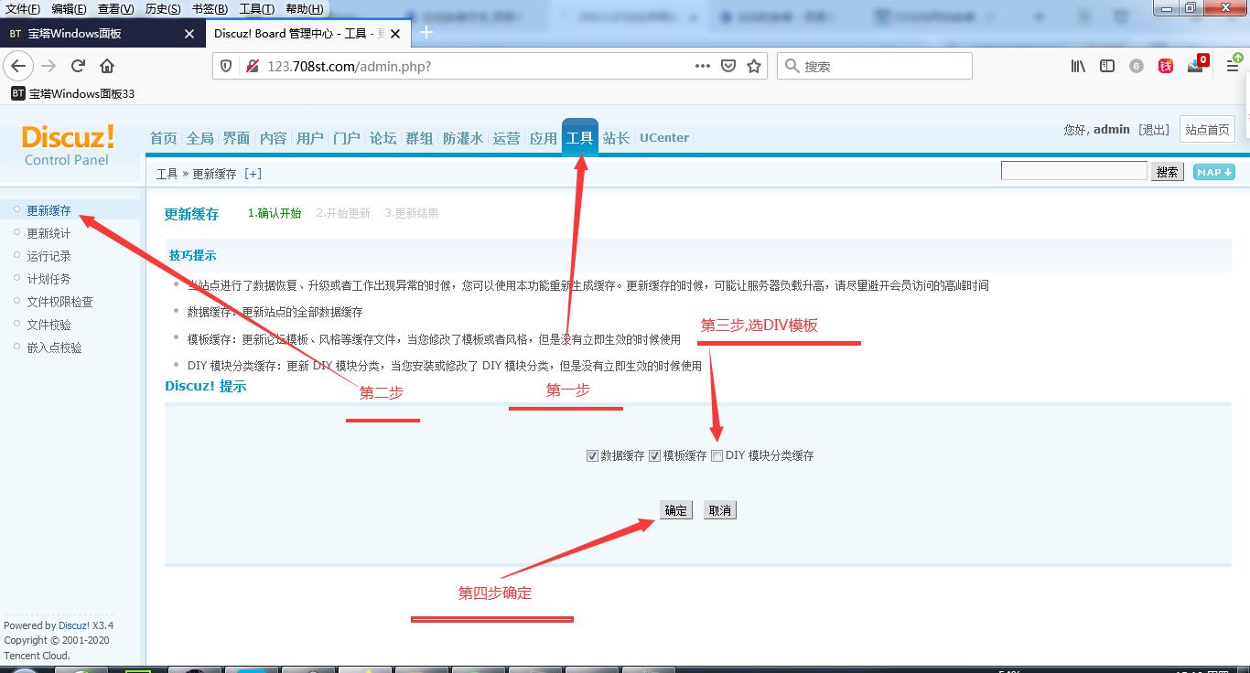Open the Firefox library icon
The height and width of the screenshot is (673, 1250).
(1078, 66)
